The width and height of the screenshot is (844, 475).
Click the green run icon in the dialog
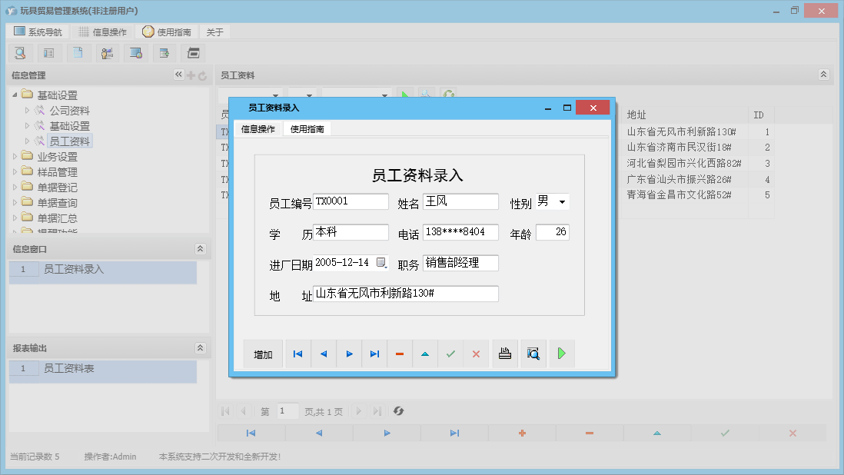point(560,354)
